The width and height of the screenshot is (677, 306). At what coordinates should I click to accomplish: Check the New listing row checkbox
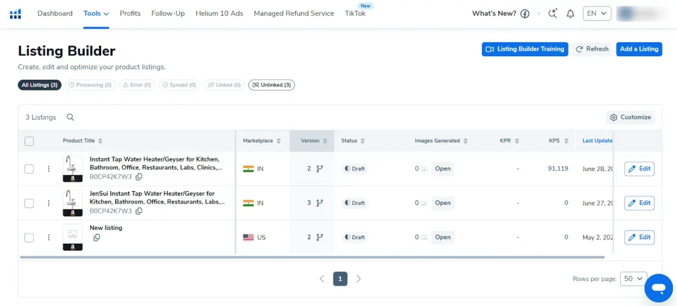[x=29, y=237]
